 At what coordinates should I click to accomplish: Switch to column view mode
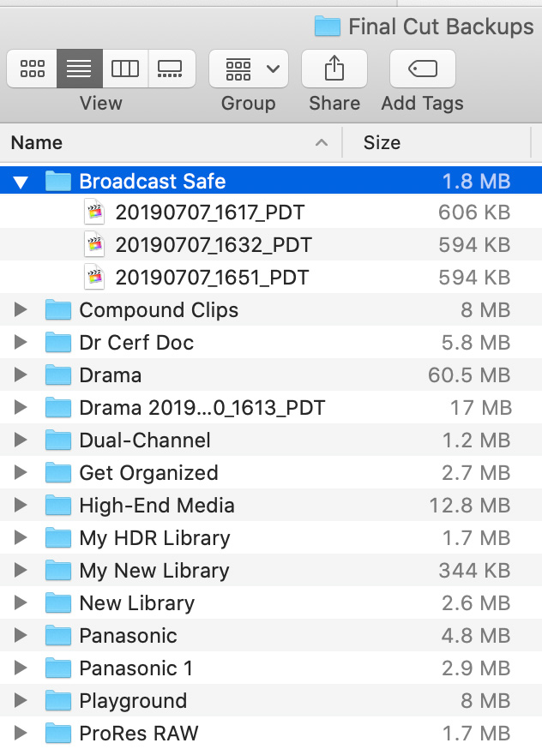125,69
